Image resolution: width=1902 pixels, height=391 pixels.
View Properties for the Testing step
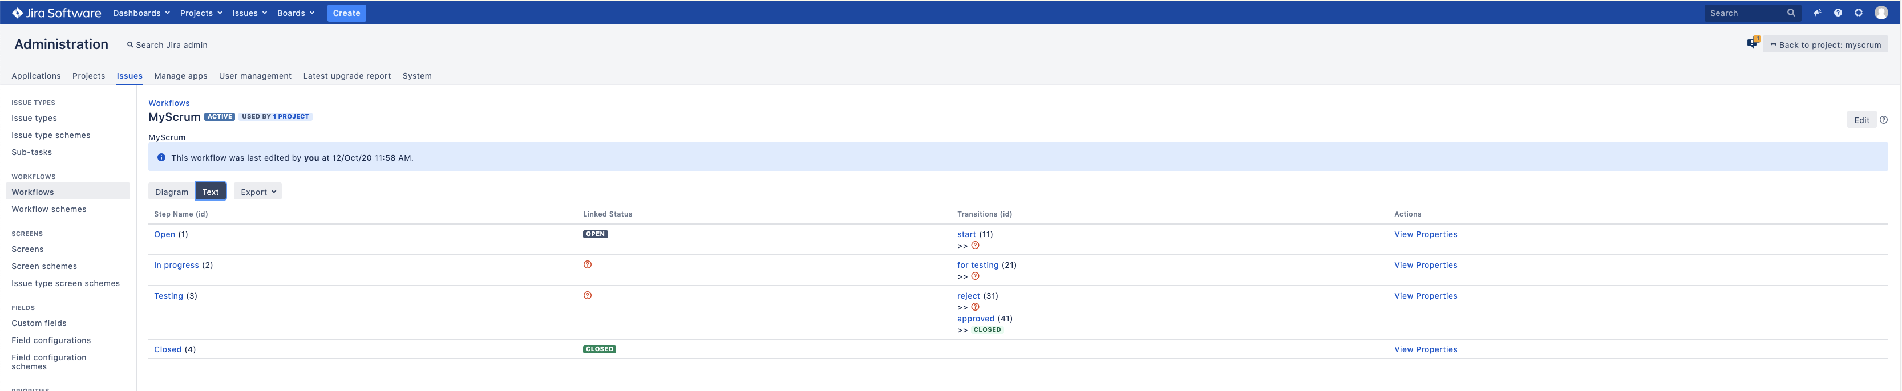[x=1426, y=296]
